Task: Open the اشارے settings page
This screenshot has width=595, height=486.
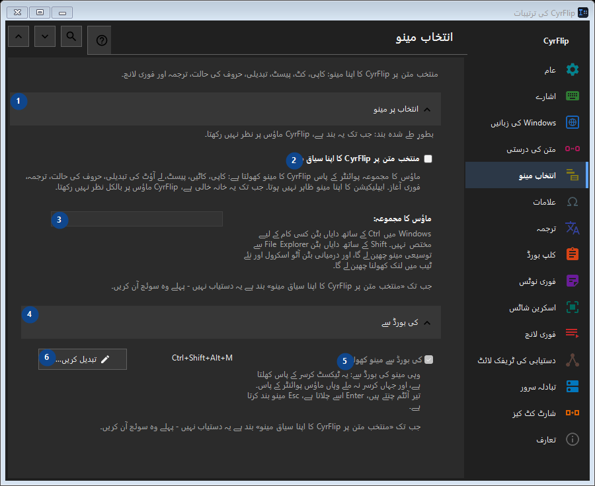Action: coord(526,96)
